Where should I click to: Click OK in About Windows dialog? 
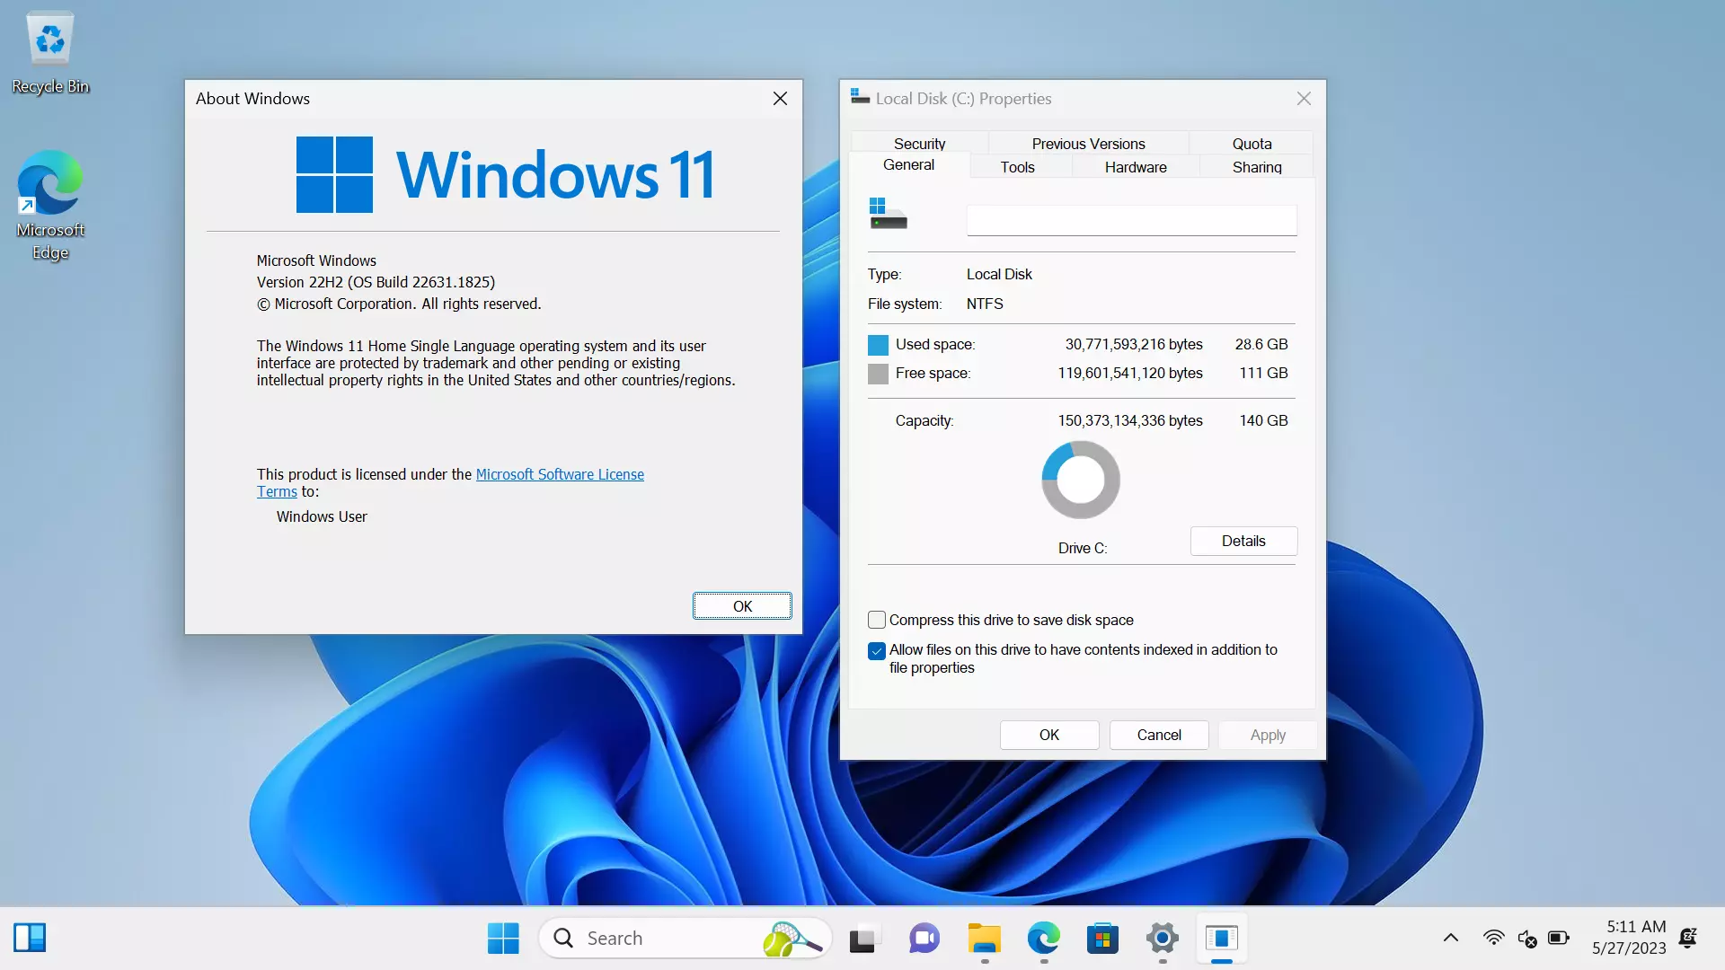pyautogui.click(x=742, y=606)
